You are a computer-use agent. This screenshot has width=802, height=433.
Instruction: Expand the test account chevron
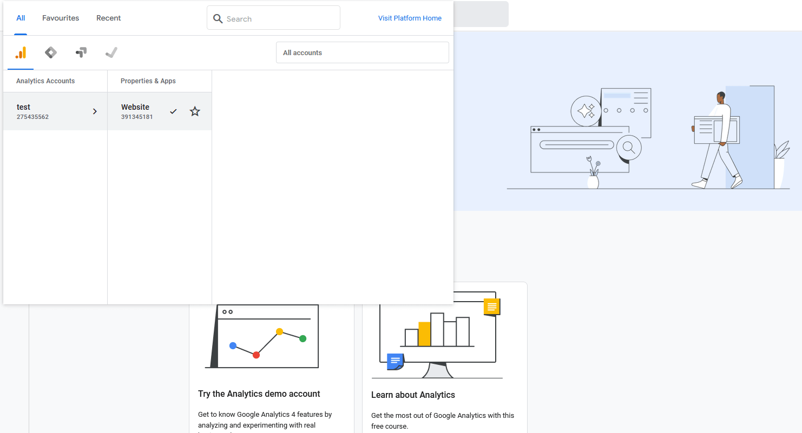pos(95,111)
